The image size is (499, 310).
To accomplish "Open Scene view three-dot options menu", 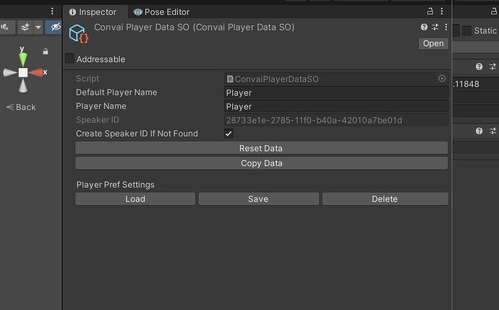I will click(x=52, y=12).
